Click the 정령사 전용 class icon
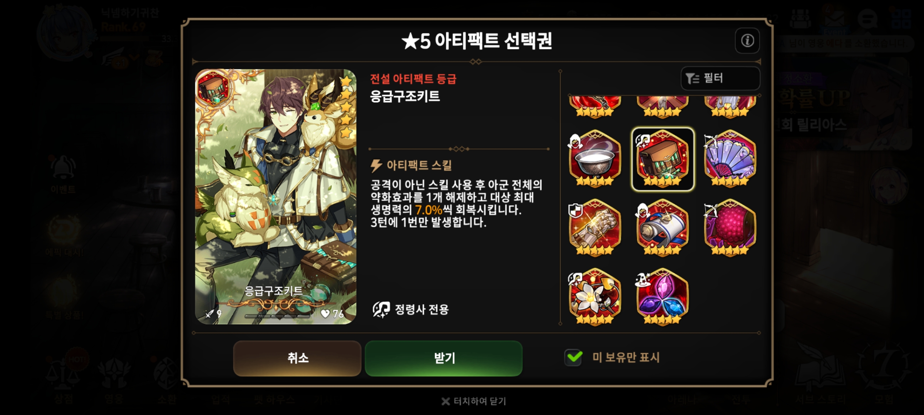This screenshot has width=924, height=415. [x=381, y=309]
